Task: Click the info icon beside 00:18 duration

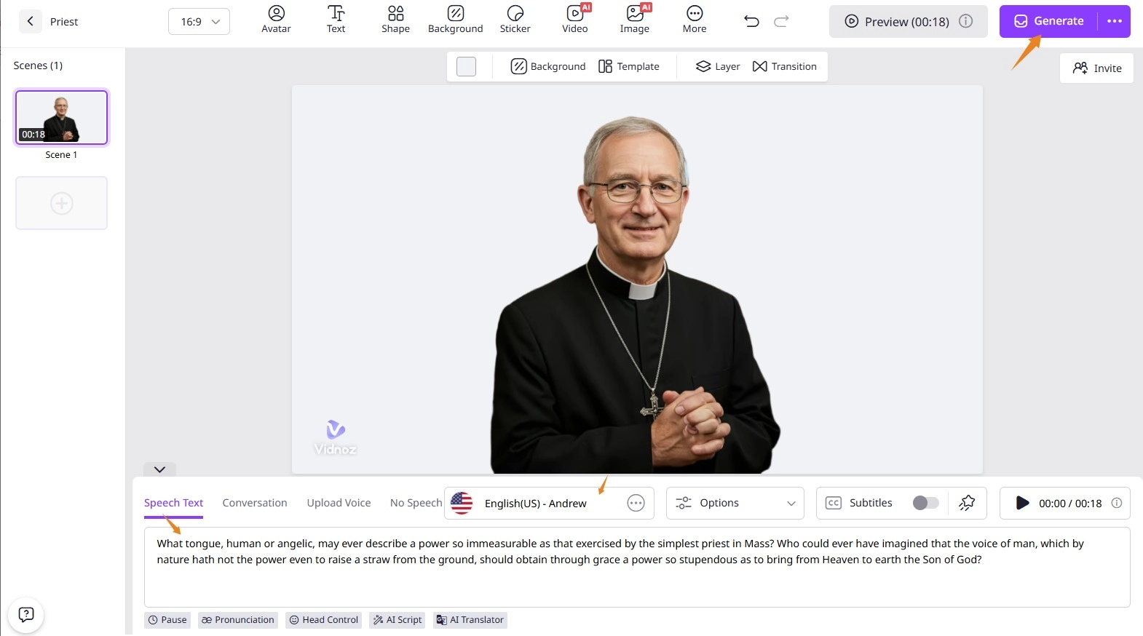Action: click(x=1116, y=503)
